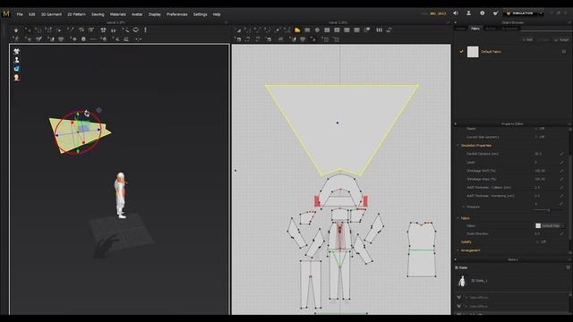Click the pencil icon for Shrinkage Warp
This screenshot has height=322, width=573.
click(561, 179)
